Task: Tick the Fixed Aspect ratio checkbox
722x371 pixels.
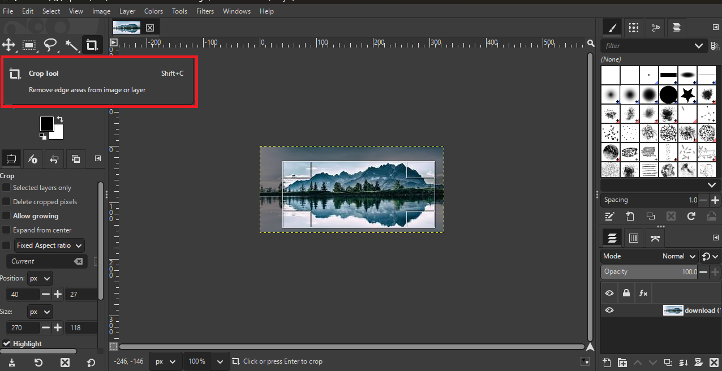Action: [6, 245]
